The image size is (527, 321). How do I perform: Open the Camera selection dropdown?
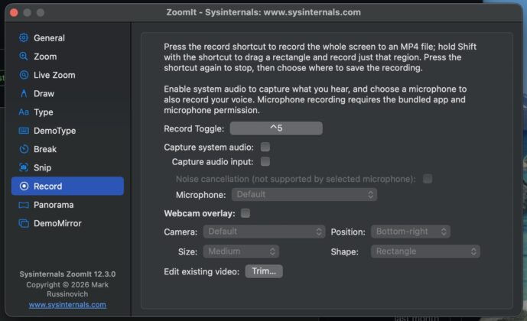(264, 232)
